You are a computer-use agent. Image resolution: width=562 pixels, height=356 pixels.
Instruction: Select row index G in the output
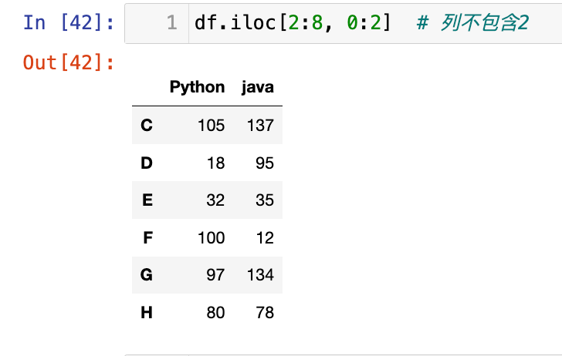click(x=147, y=275)
